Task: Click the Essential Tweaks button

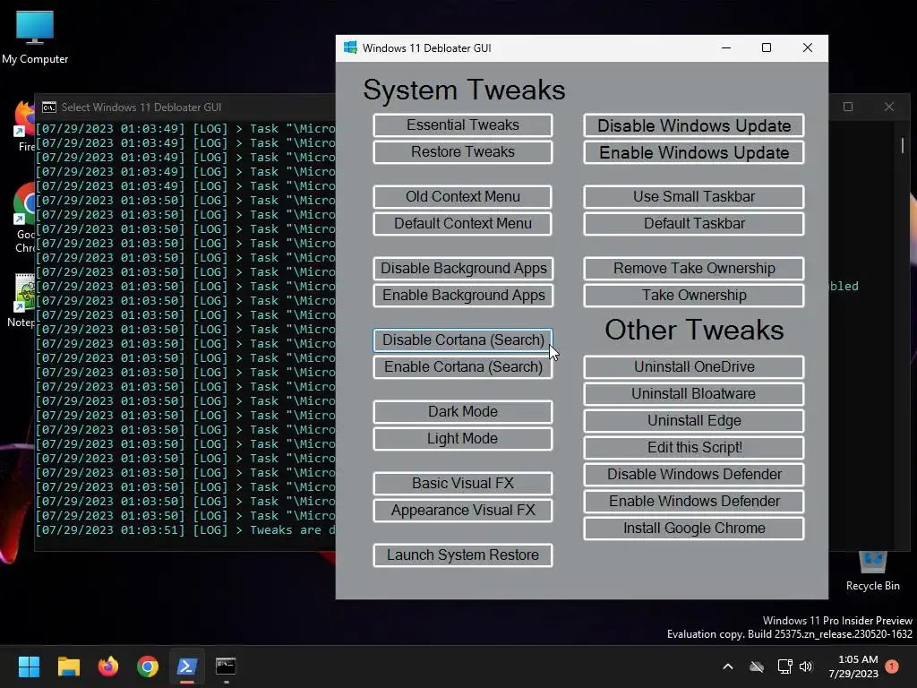Action: pos(463,125)
